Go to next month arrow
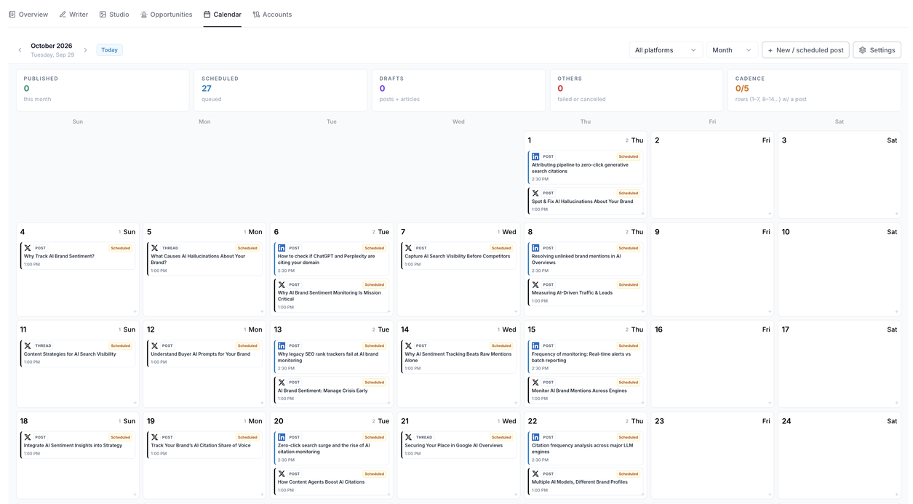Screen dimensions: 913x504 click(85, 50)
